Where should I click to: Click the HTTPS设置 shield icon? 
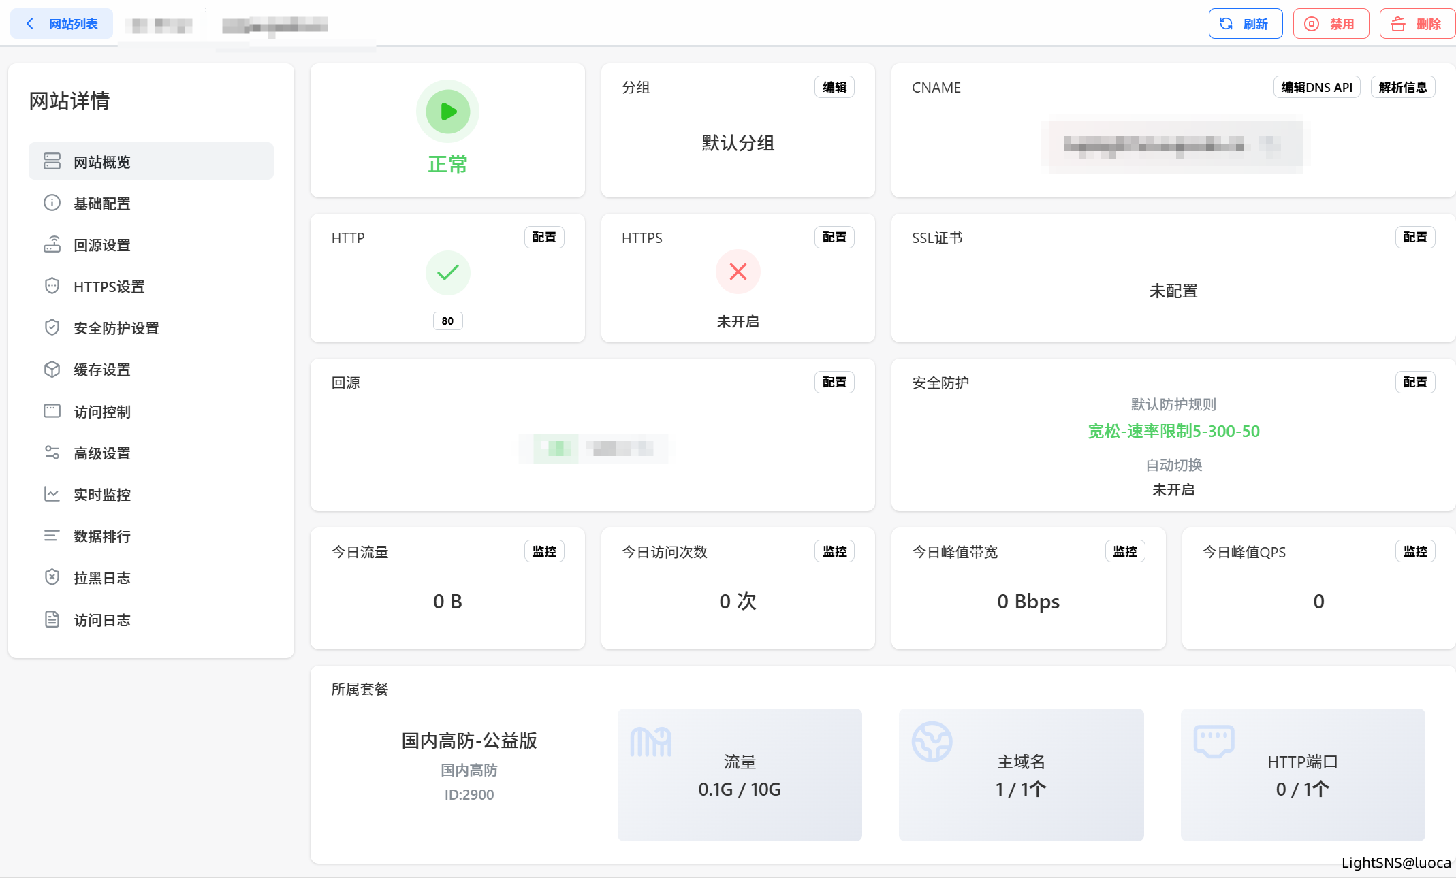tap(52, 286)
